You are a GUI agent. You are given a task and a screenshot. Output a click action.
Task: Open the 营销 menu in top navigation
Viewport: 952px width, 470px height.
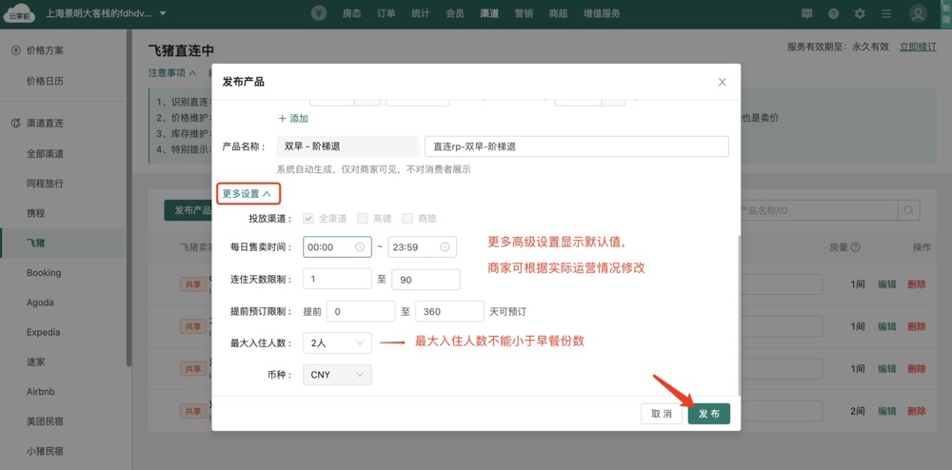(524, 13)
